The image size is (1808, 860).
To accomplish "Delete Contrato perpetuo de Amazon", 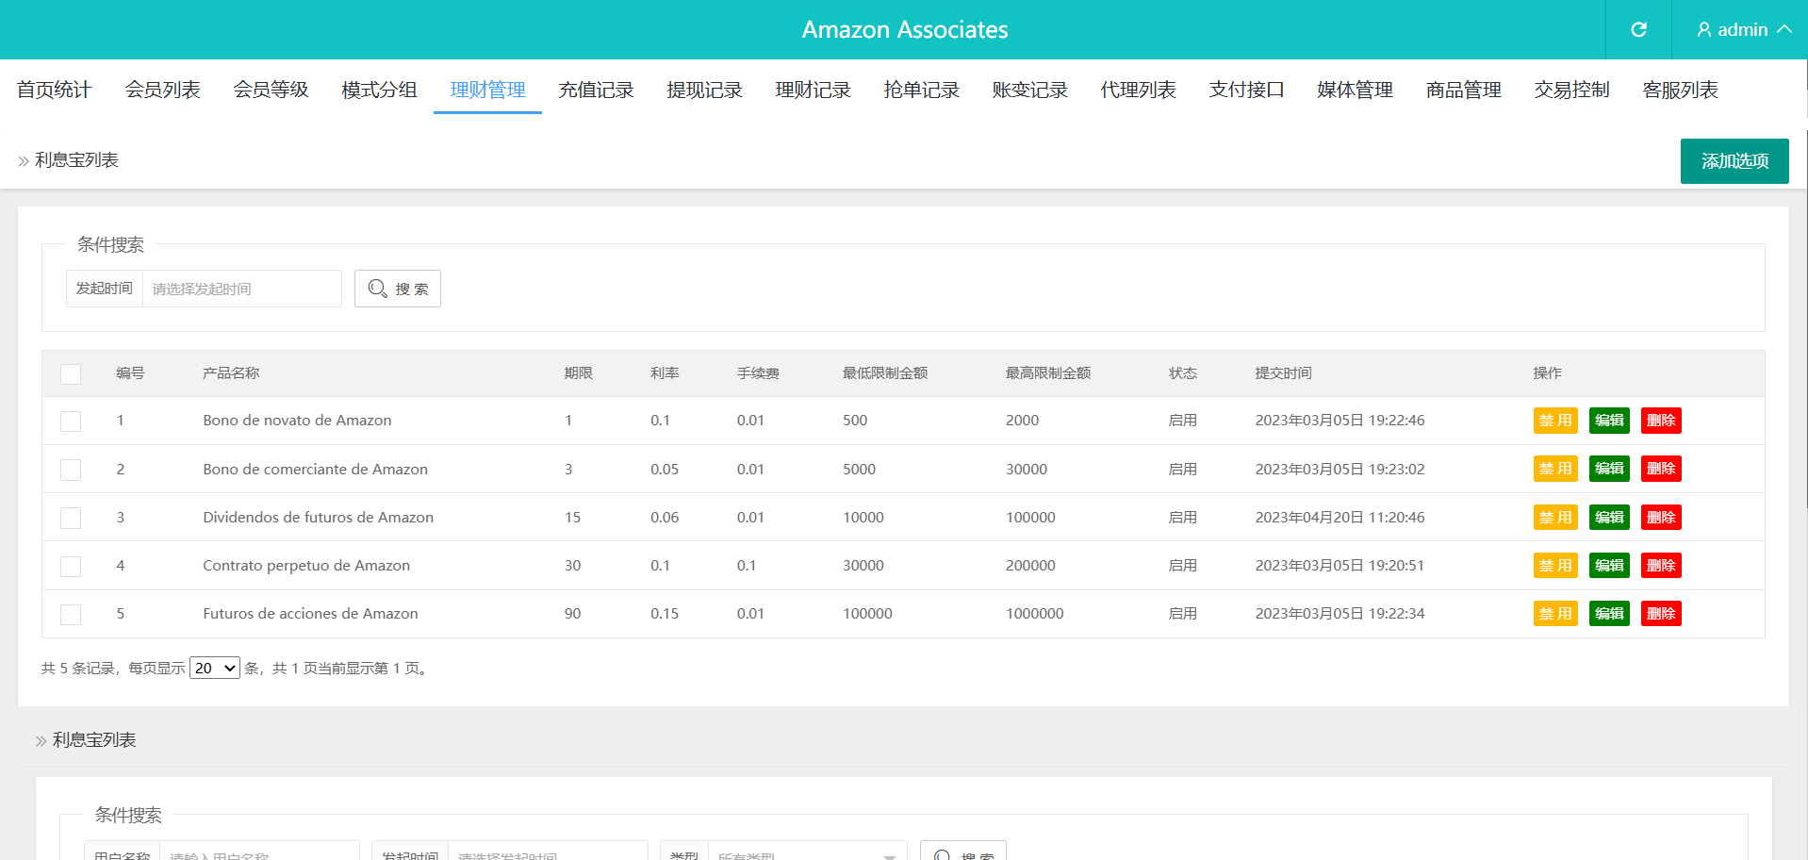I will (1661, 566).
